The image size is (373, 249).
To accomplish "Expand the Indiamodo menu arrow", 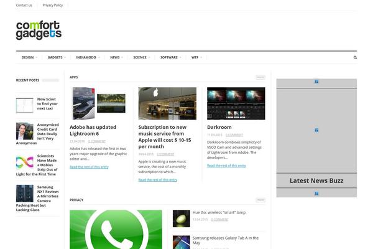I will click(99, 57).
